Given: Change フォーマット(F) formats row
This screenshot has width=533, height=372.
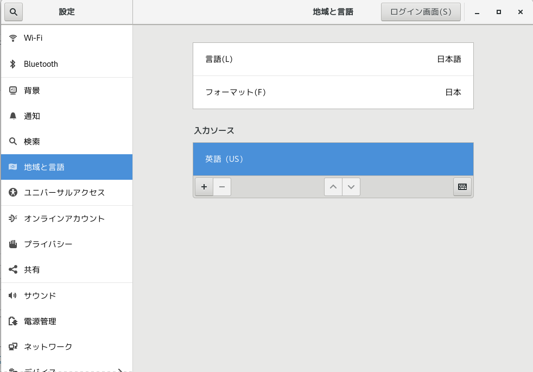Looking at the screenshot, I should pos(333,92).
